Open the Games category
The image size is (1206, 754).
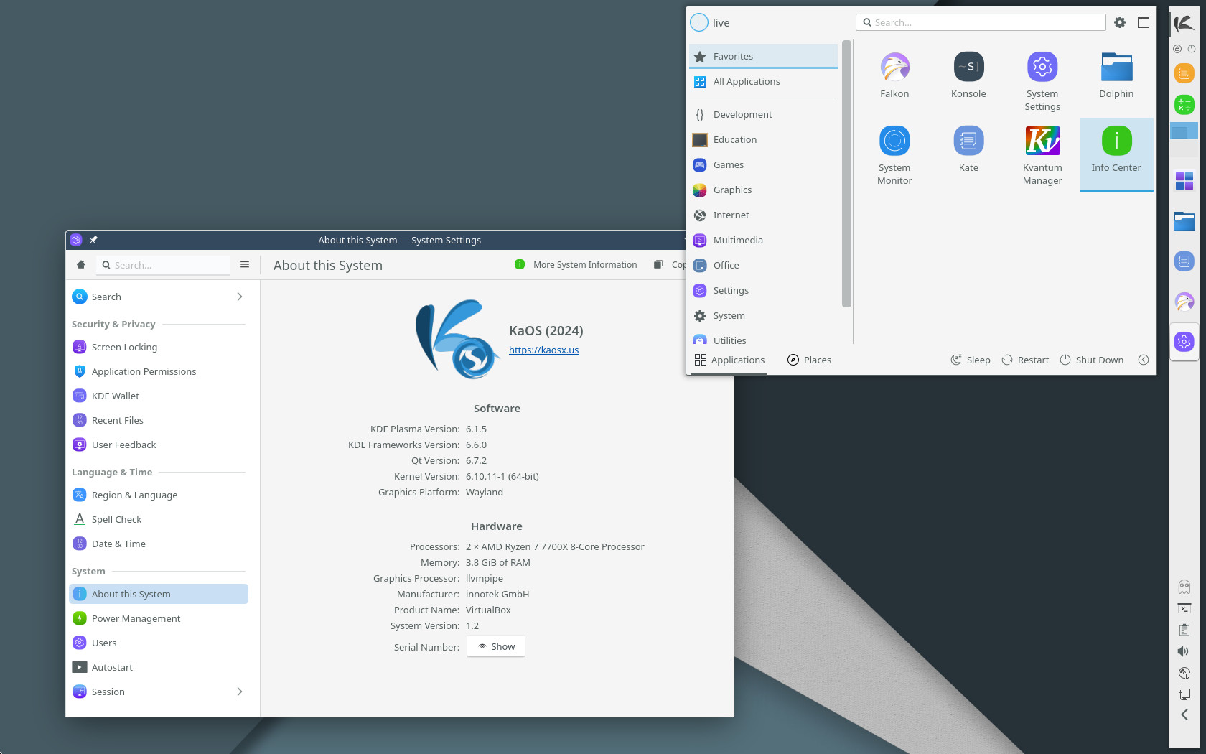(x=764, y=164)
